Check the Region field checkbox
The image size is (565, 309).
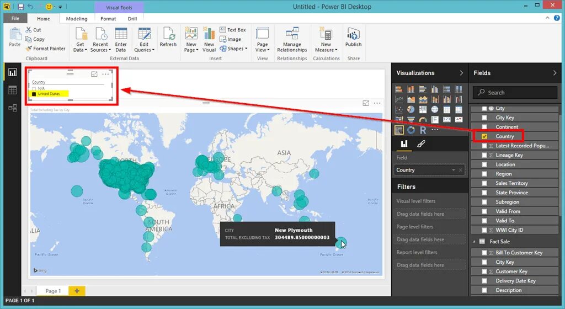[484, 174]
